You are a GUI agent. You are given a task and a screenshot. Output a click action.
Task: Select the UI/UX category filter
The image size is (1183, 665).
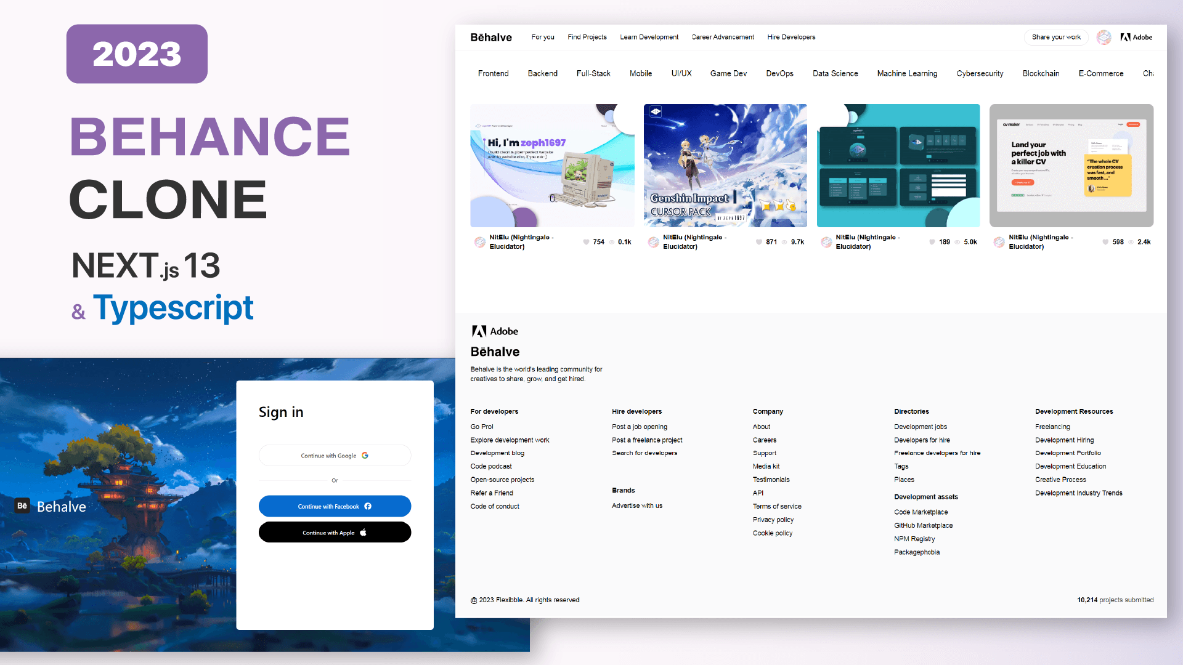681,73
